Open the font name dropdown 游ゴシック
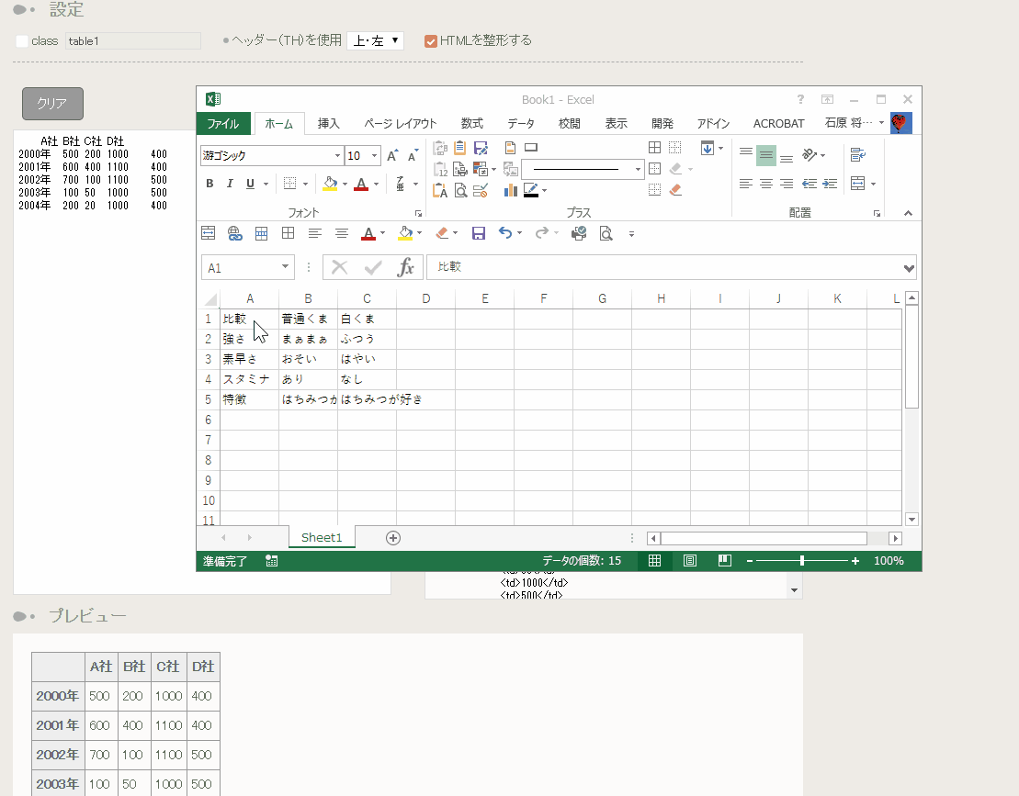 tap(337, 156)
